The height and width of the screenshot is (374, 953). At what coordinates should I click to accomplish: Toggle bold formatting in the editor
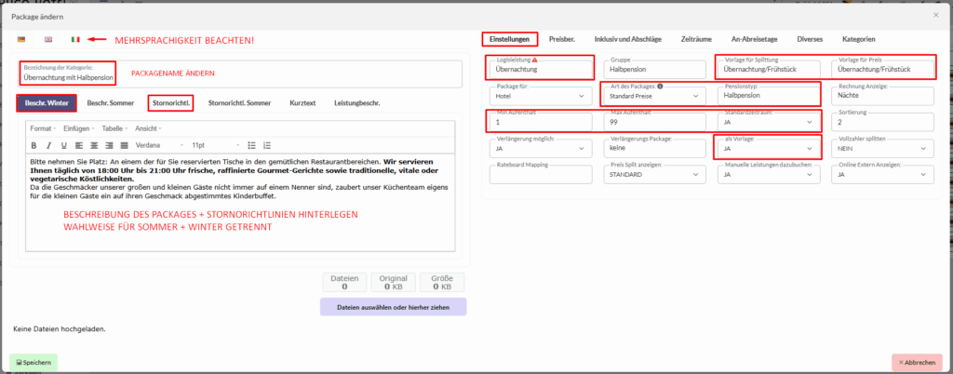[x=34, y=145]
